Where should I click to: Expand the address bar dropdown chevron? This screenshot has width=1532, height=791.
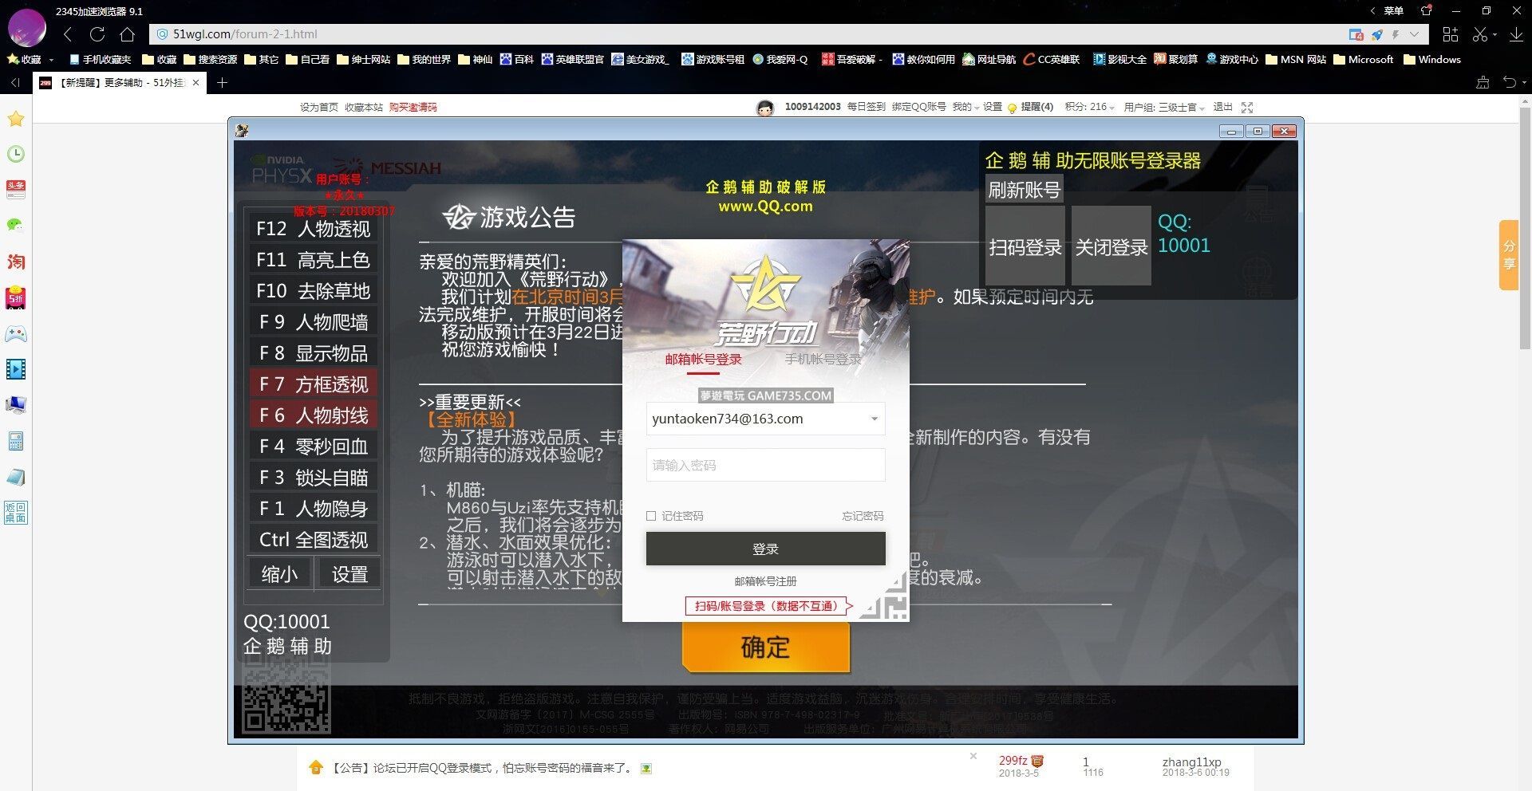point(1415,34)
